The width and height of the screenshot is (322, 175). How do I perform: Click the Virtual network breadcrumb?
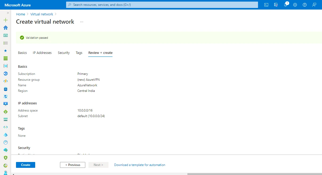42,14
